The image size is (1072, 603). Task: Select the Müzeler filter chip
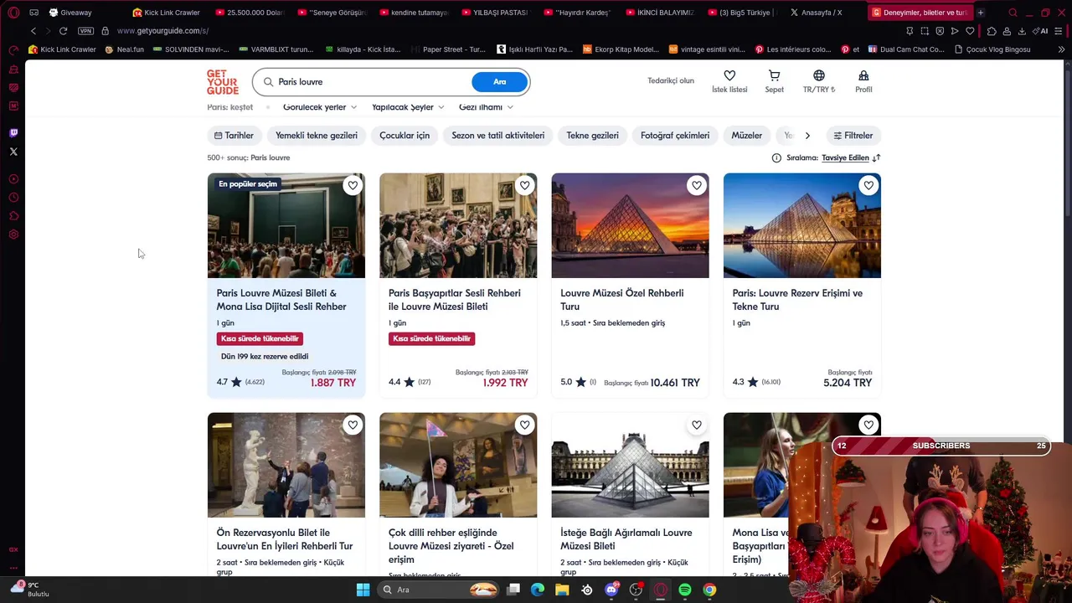pyautogui.click(x=746, y=136)
